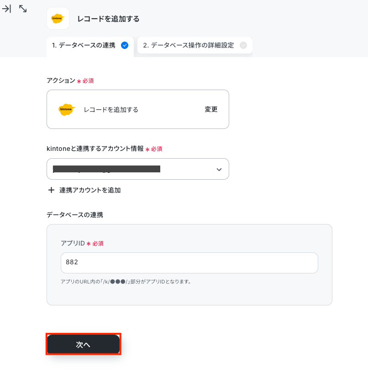Click the 変更 button to change action
This screenshot has height=390, width=368.
pos(211,109)
